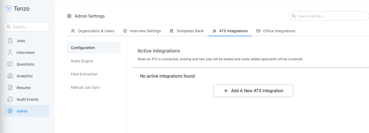Click the 'When an ATS is connected' description
This screenshot has height=133, width=369.
(x=220, y=59)
